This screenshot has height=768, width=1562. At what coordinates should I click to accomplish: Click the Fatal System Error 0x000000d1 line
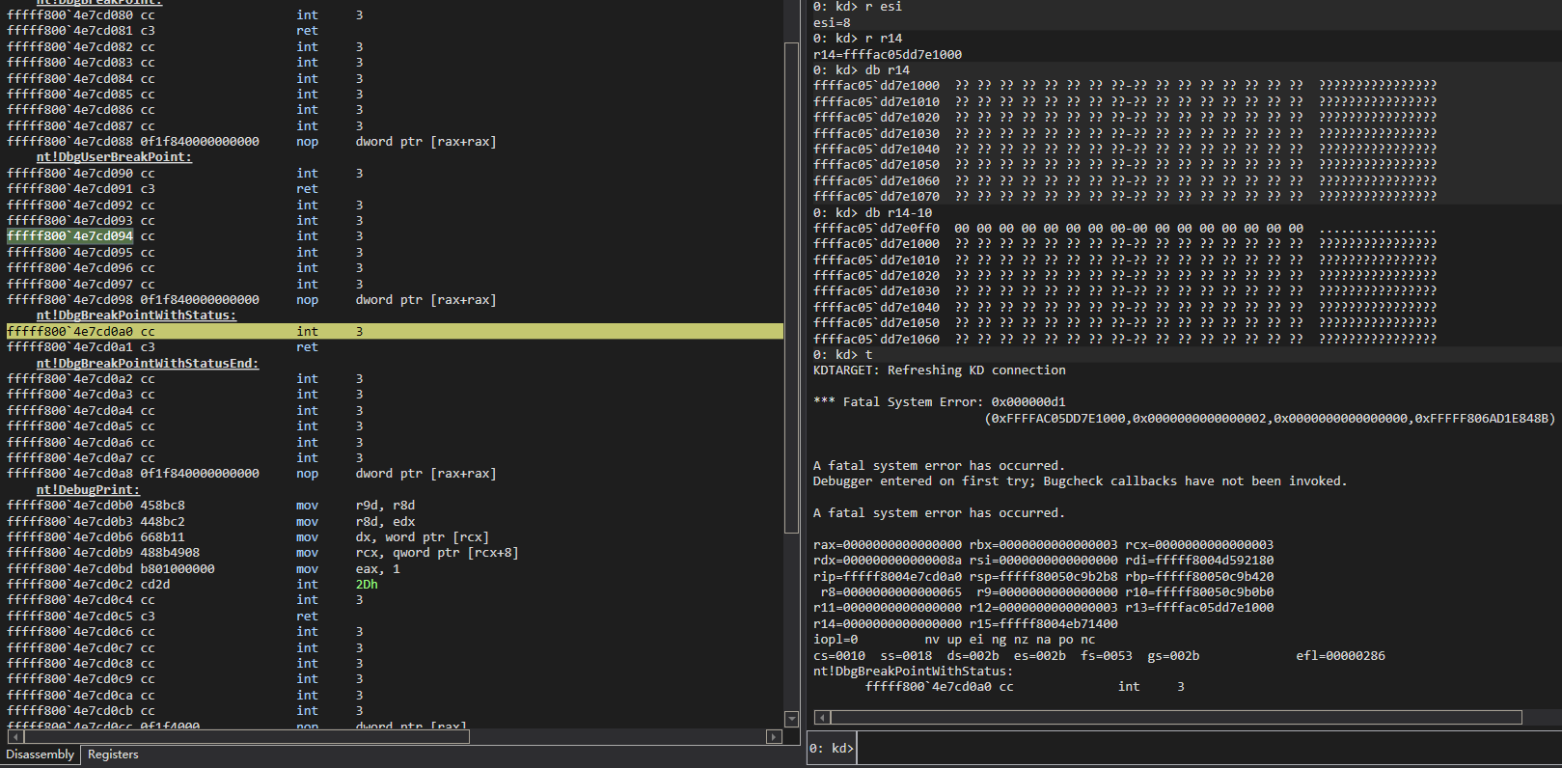[940, 402]
